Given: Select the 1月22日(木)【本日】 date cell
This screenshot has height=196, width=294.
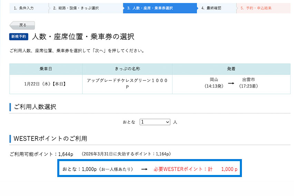Looking at the screenshot, I should coord(45,84).
